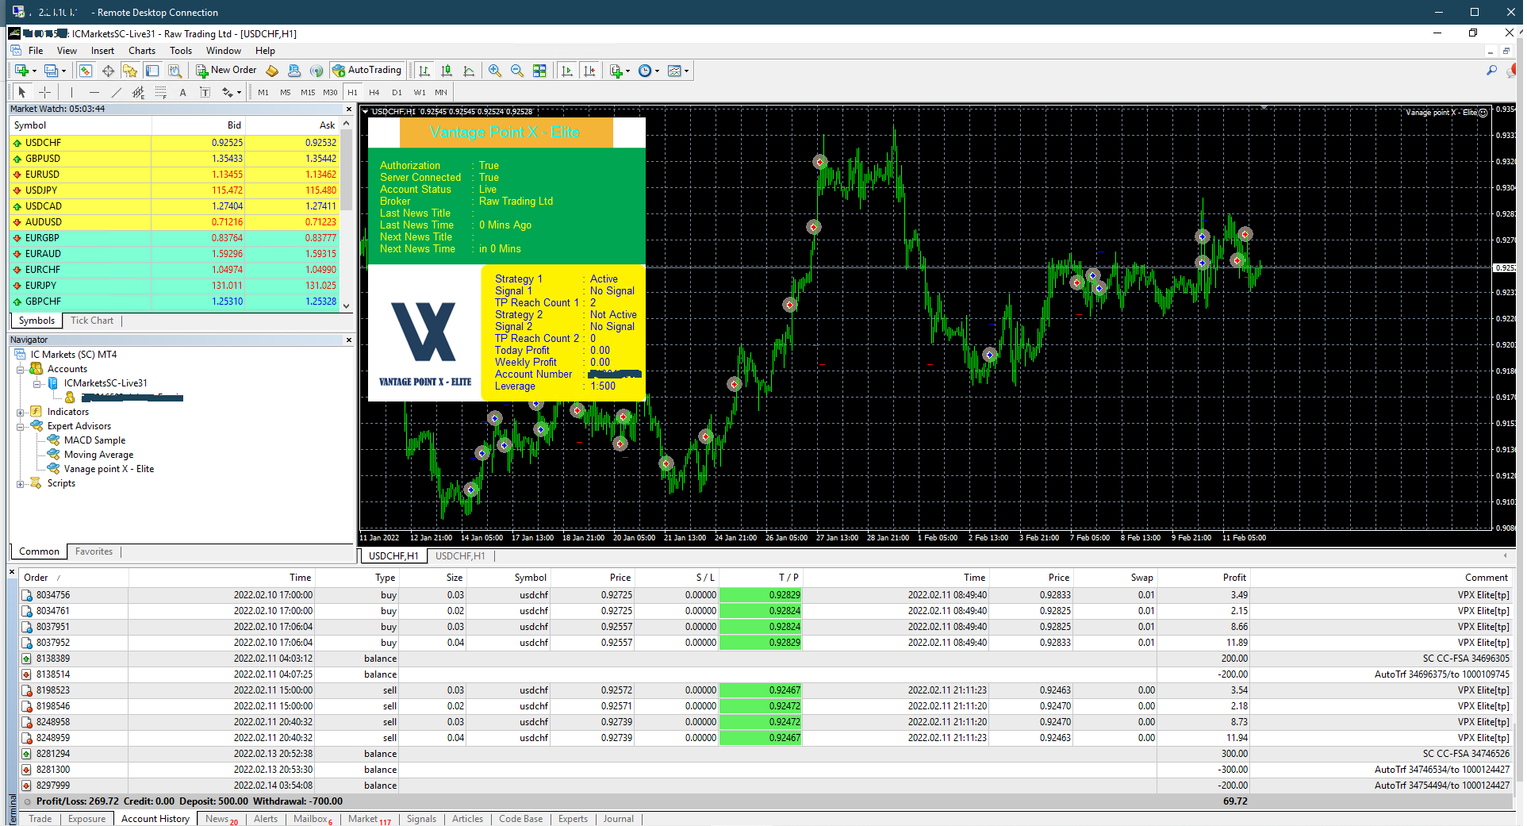The height and width of the screenshot is (826, 1527).
Task: Close the Market Watch panel
Action: click(349, 109)
